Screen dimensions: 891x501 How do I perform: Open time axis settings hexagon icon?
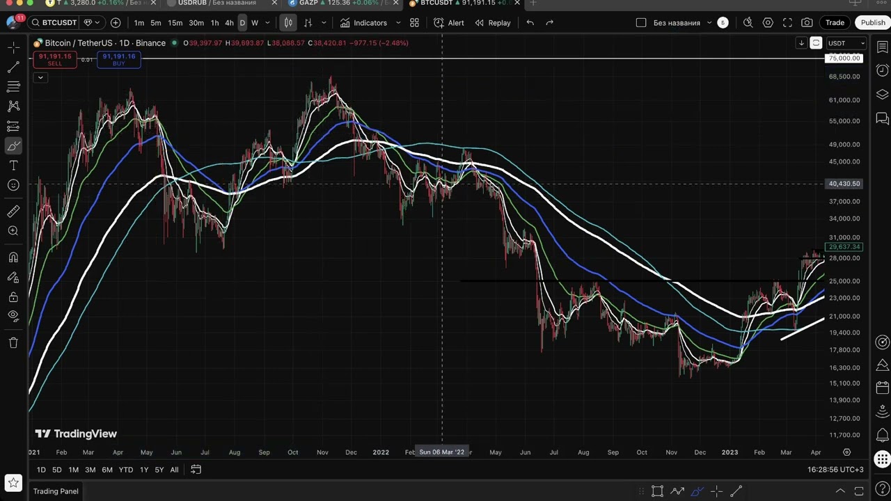tap(846, 452)
